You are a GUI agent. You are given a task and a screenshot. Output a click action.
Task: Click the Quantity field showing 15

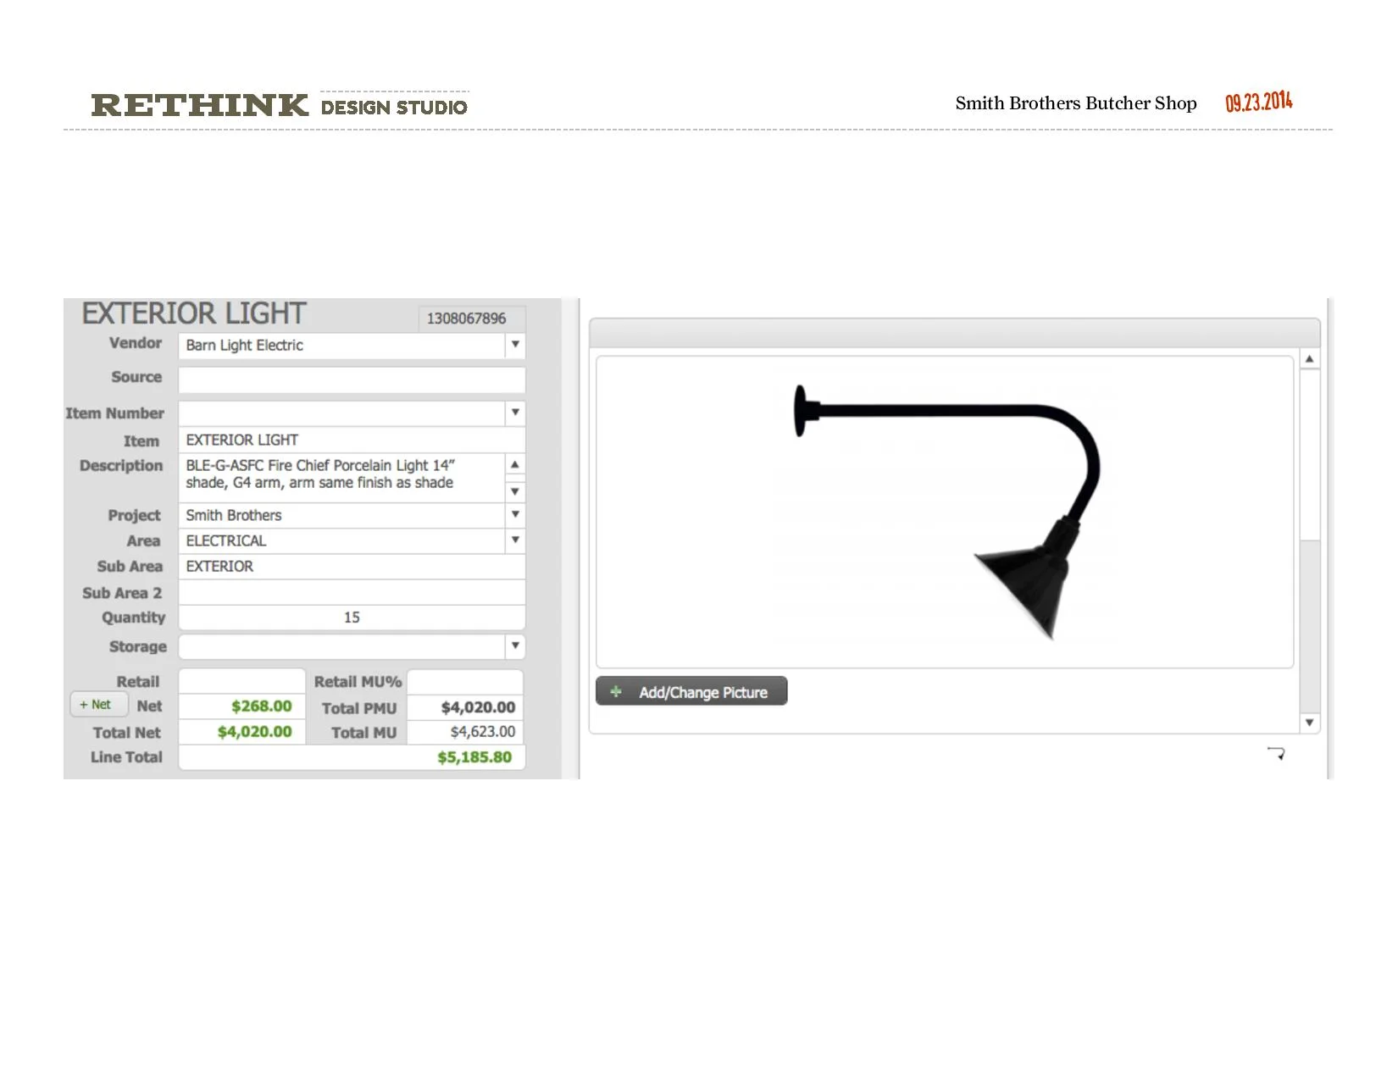pos(352,618)
